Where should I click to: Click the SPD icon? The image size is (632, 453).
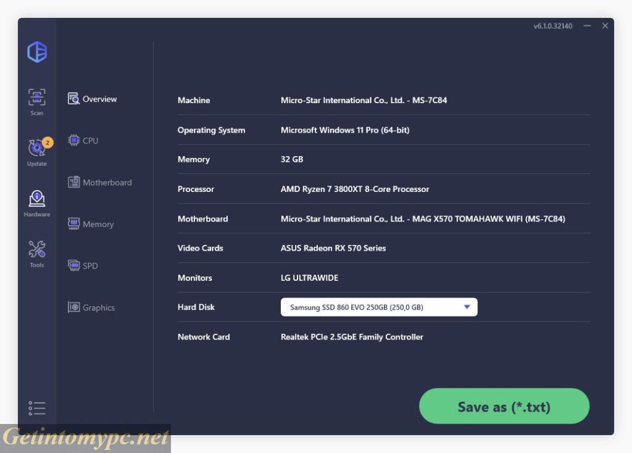click(73, 265)
